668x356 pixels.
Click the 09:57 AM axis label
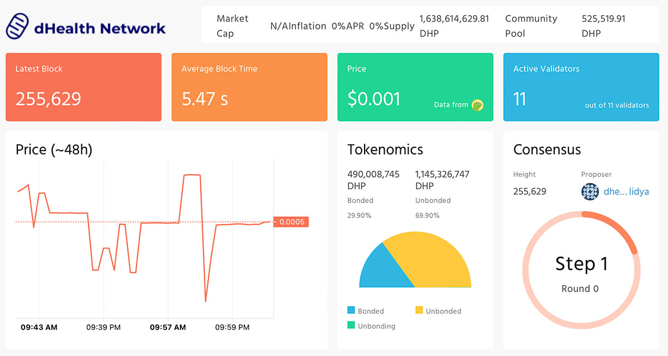pyautogui.click(x=168, y=327)
